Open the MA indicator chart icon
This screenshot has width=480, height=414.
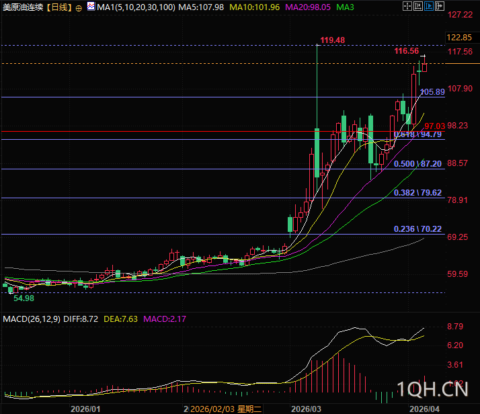coord(91,6)
